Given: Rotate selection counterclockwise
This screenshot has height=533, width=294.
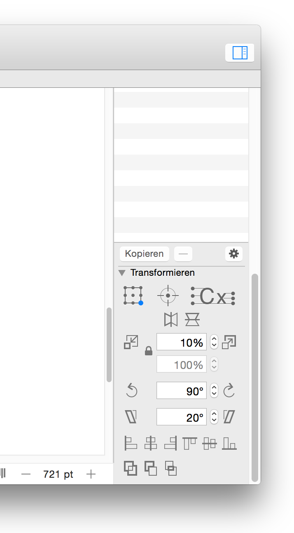Looking at the screenshot, I should pyautogui.click(x=131, y=390).
